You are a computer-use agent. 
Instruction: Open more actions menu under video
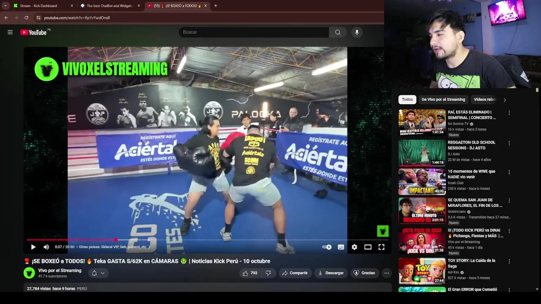(386, 273)
